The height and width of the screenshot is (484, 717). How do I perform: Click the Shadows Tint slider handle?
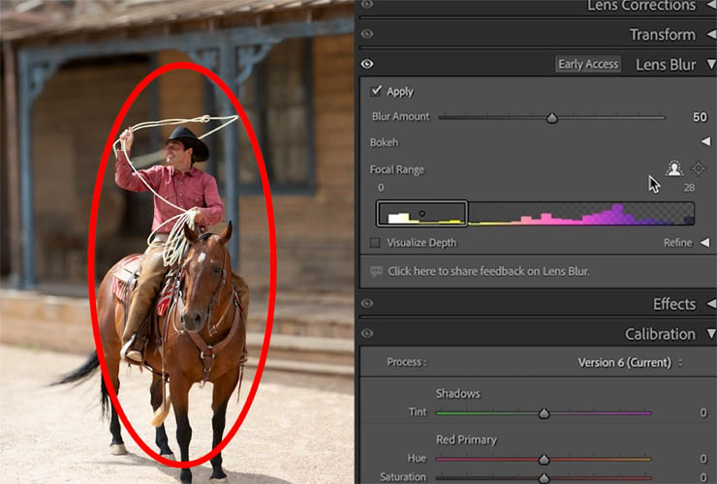tap(544, 413)
